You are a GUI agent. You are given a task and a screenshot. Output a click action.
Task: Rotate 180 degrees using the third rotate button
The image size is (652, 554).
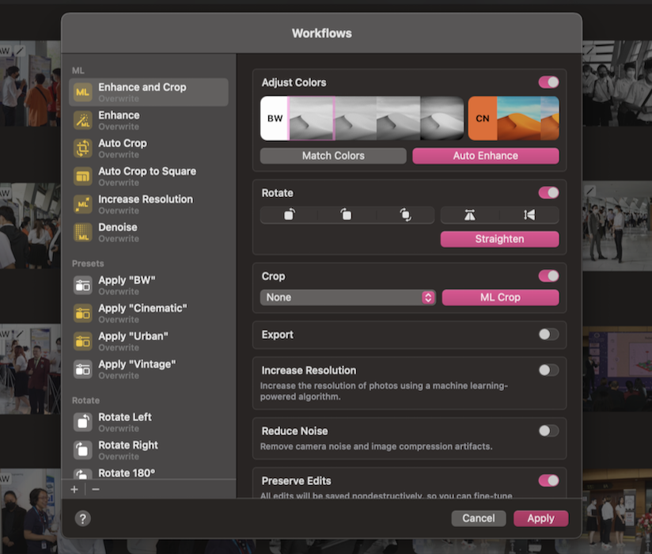405,214
